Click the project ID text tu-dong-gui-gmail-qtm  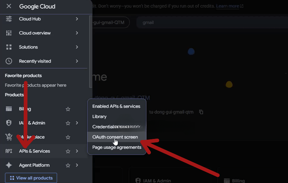tap(171, 112)
